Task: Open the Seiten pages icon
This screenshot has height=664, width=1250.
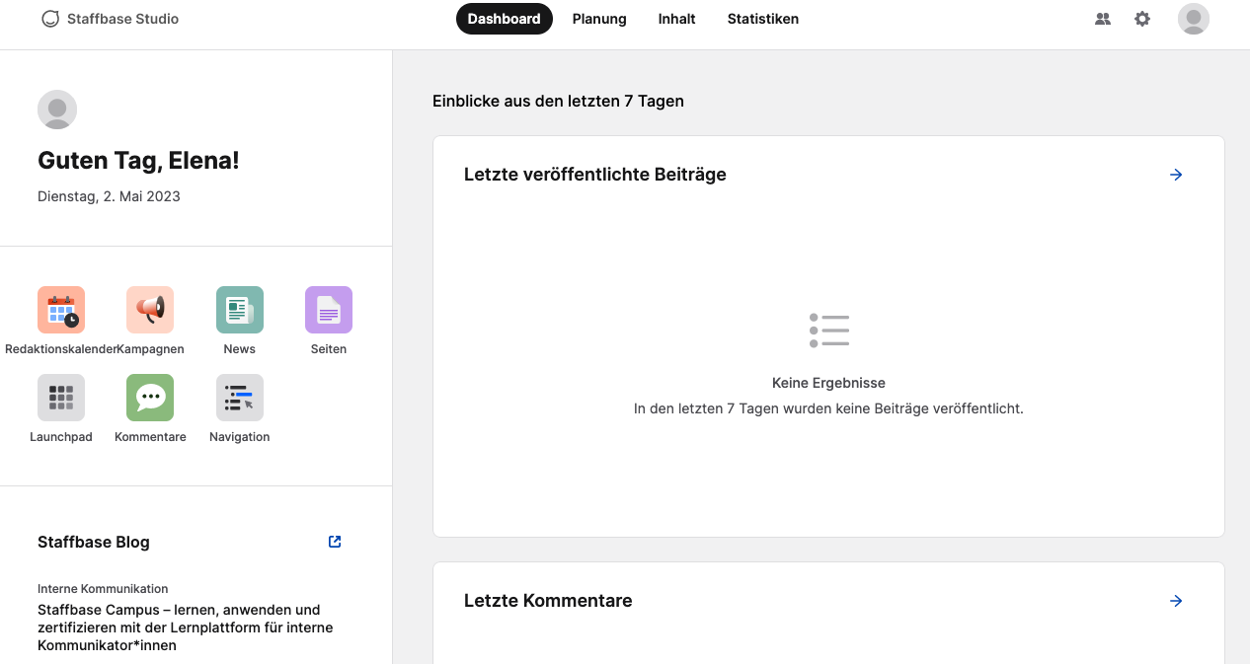Action: tap(329, 310)
